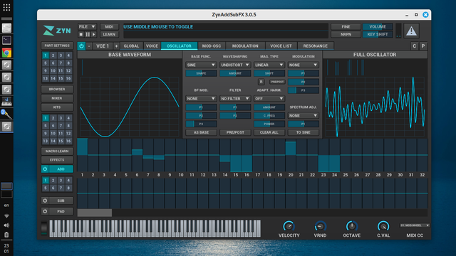
Task: Switch to the GLOBAL tab
Action: 131,46
